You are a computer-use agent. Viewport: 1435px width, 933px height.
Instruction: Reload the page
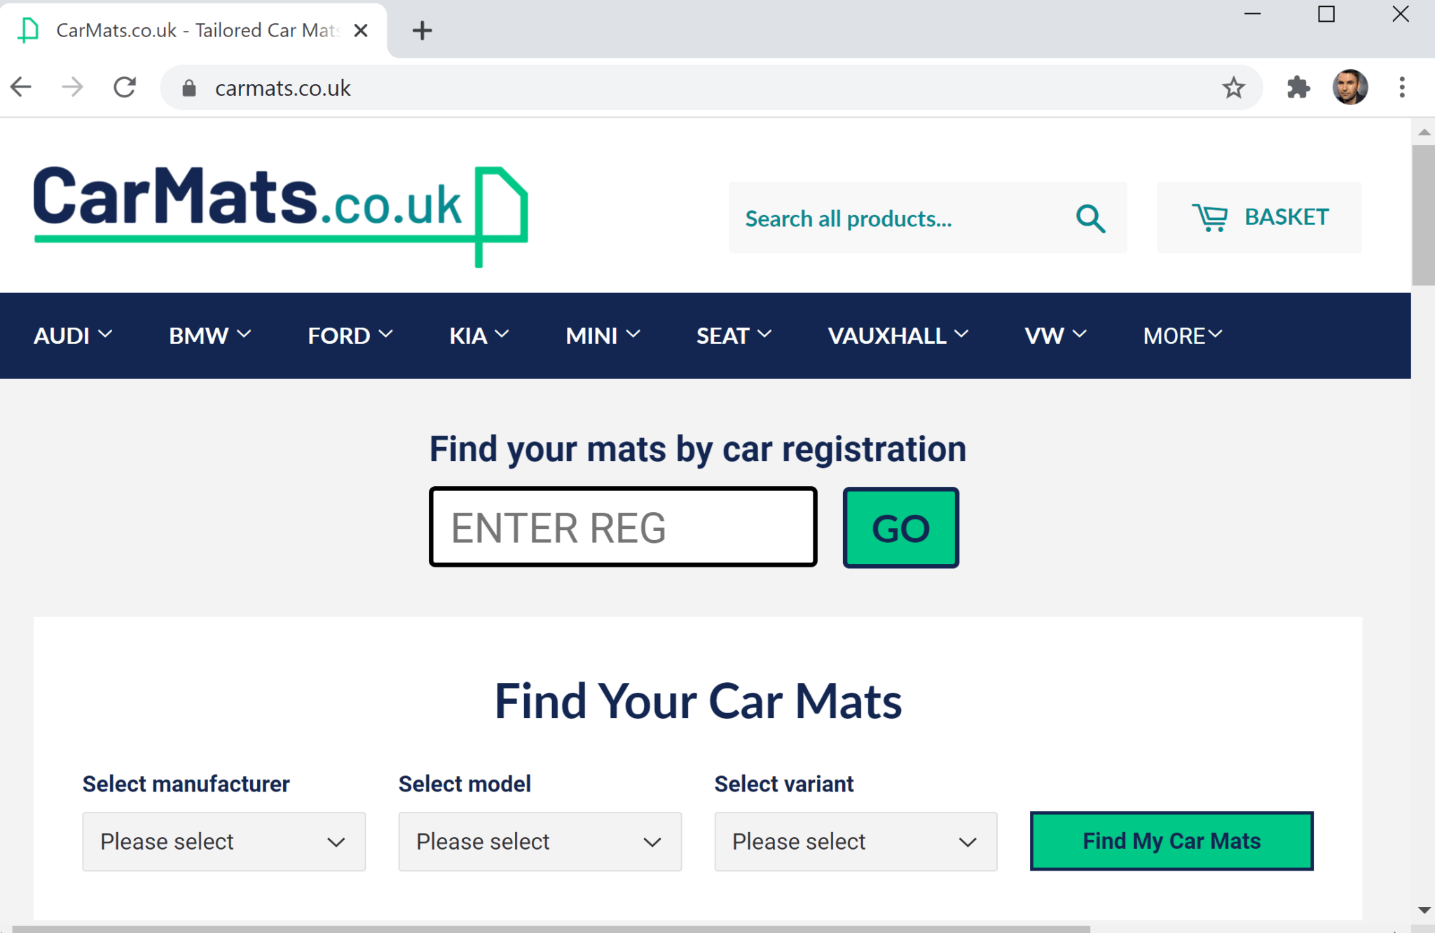coord(125,88)
